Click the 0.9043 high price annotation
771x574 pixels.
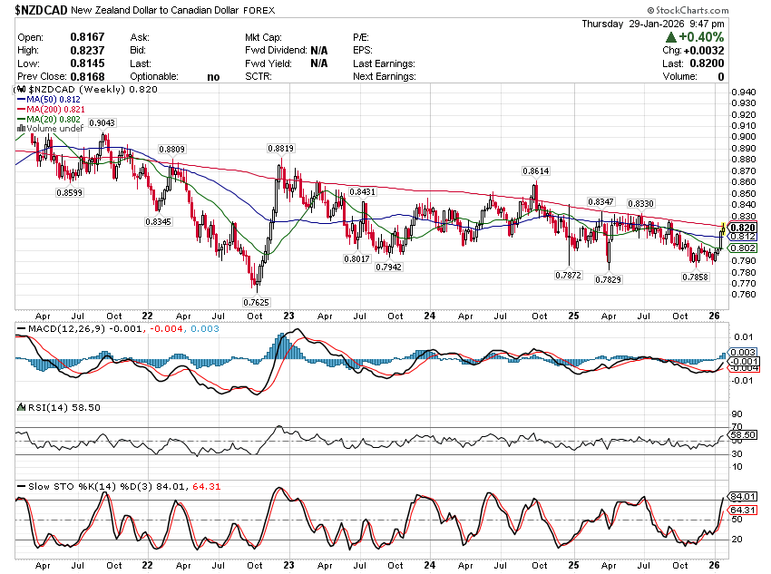click(x=102, y=122)
